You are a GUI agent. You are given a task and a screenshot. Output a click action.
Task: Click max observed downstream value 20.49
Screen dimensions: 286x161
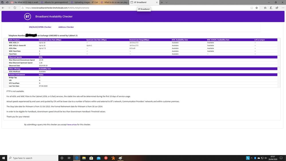pyautogui.click(x=41, y=60)
